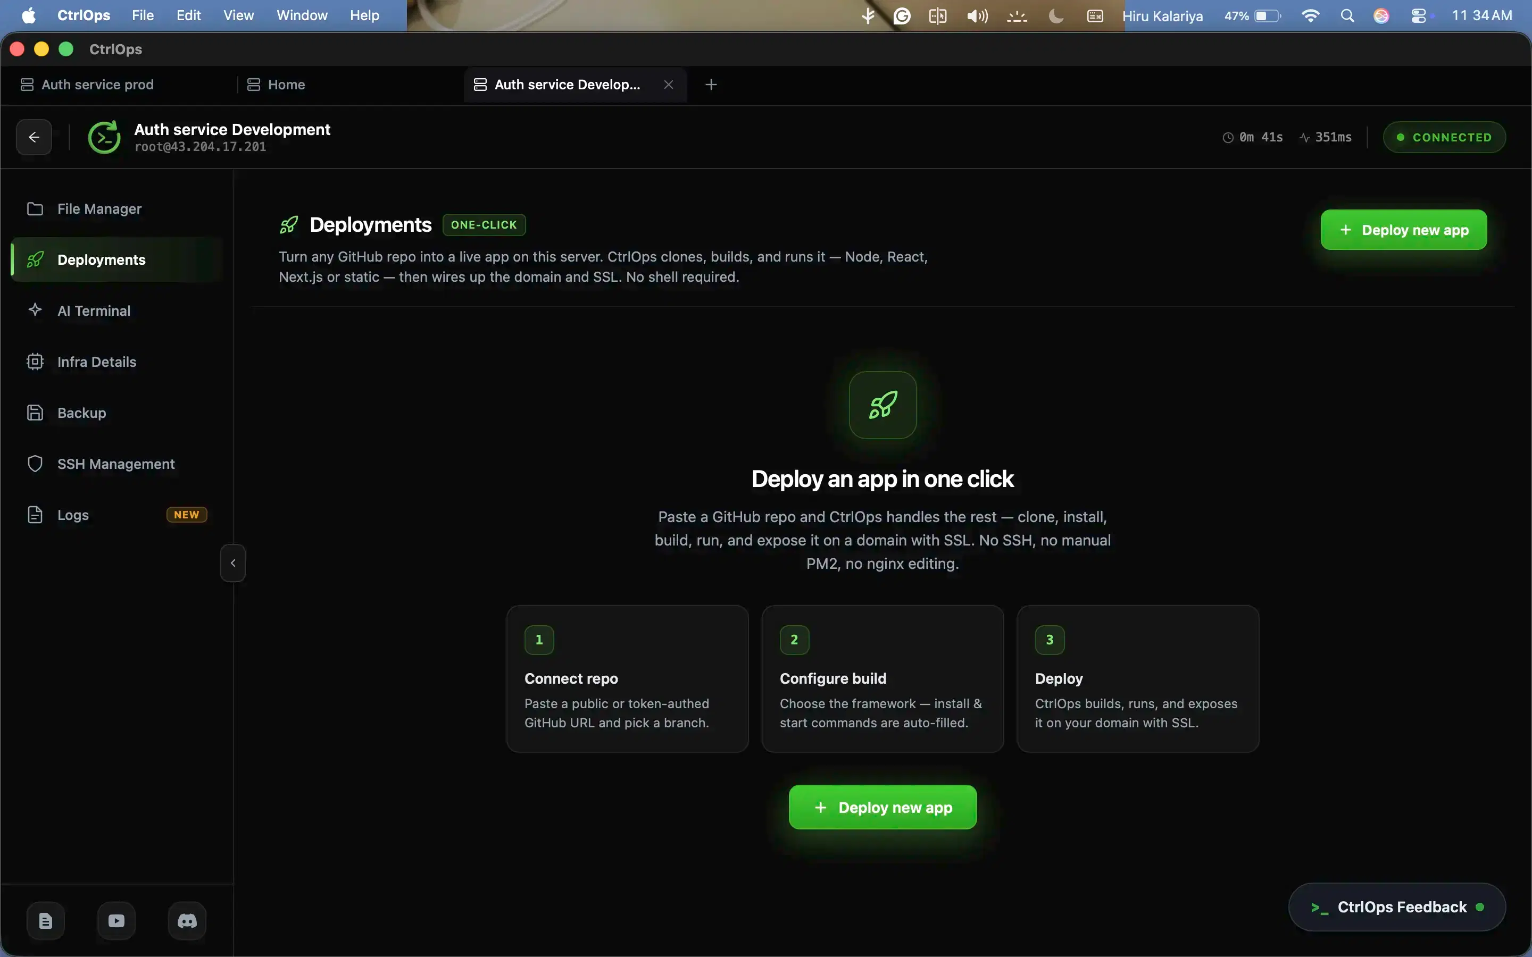Click the NEW badge beside Logs
Screen dimensions: 1532x957
click(187, 515)
